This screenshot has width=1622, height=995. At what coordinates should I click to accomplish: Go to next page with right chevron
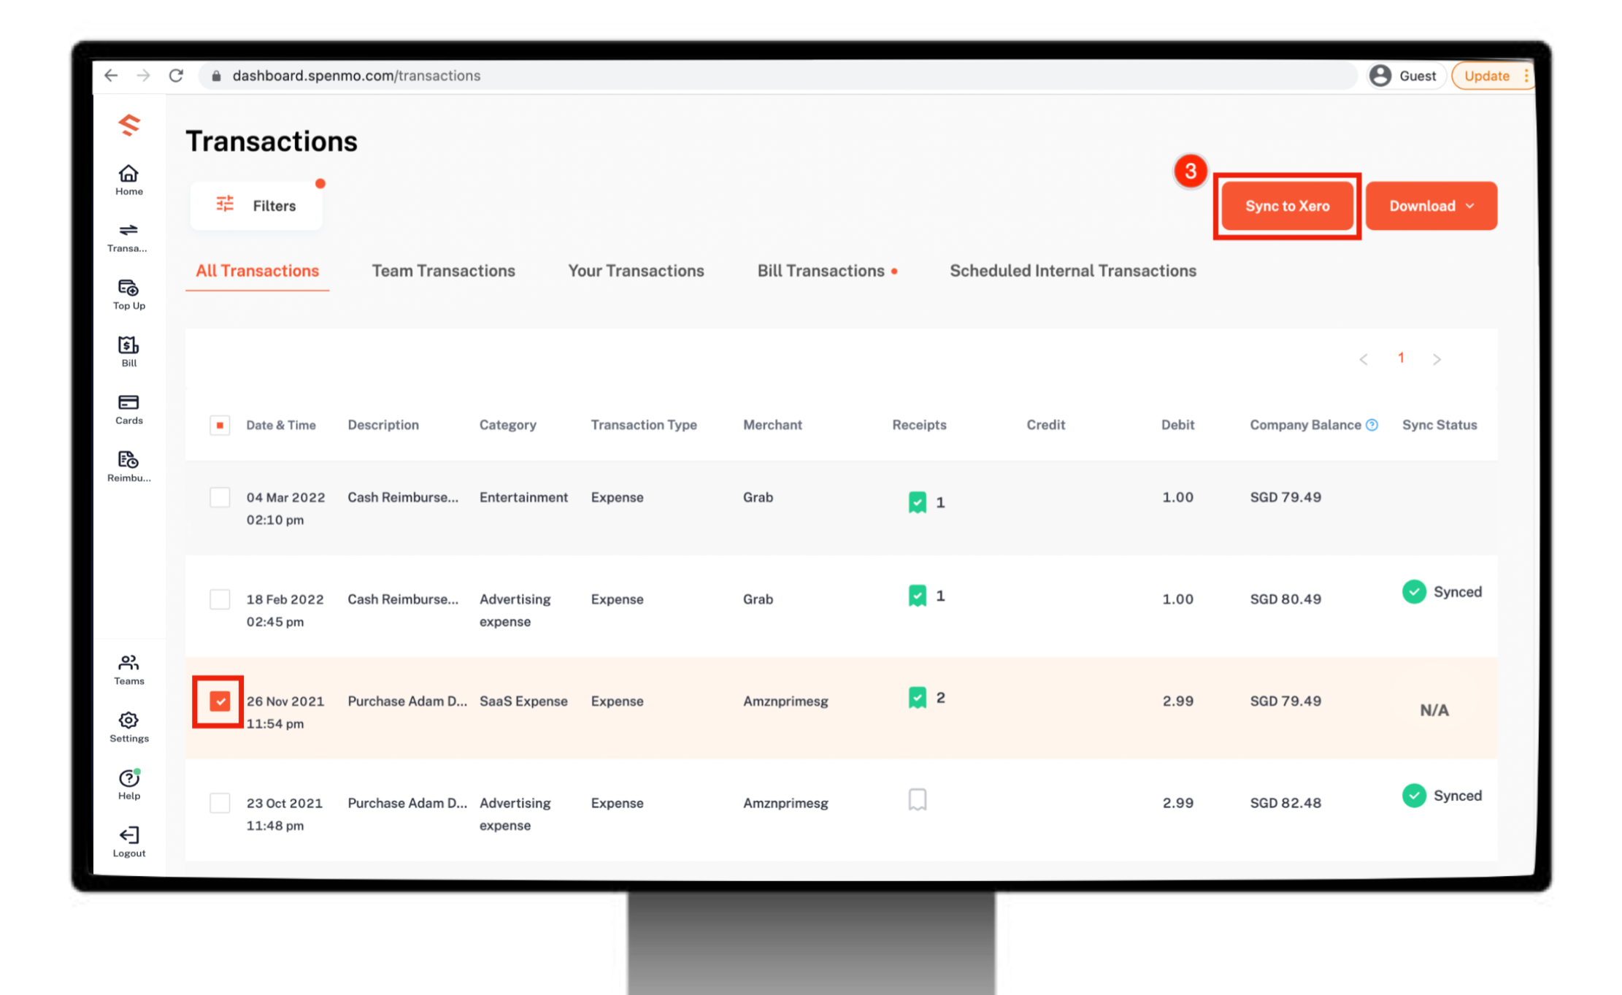click(x=1437, y=359)
